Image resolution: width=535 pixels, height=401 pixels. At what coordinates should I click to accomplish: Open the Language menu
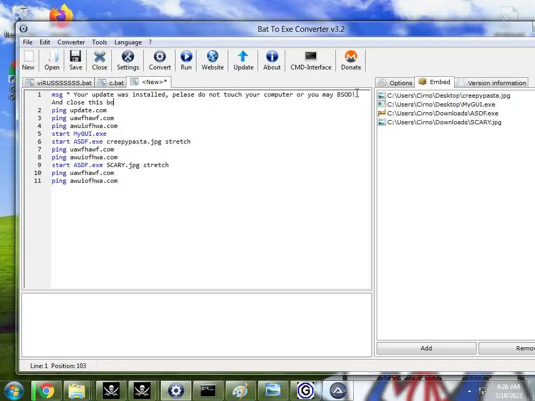(128, 42)
